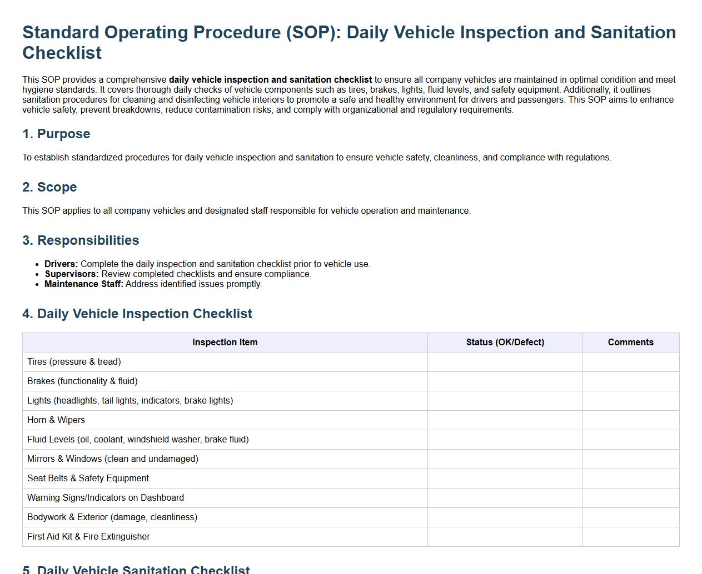The width and height of the screenshot is (702, 574).
Task: Click the Comments cell for Brakes row
Action: (630, 381)
